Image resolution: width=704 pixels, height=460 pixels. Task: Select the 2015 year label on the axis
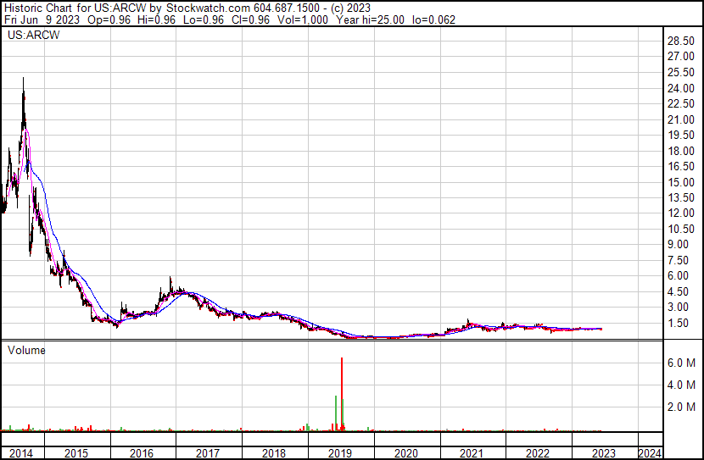point(76,453)
